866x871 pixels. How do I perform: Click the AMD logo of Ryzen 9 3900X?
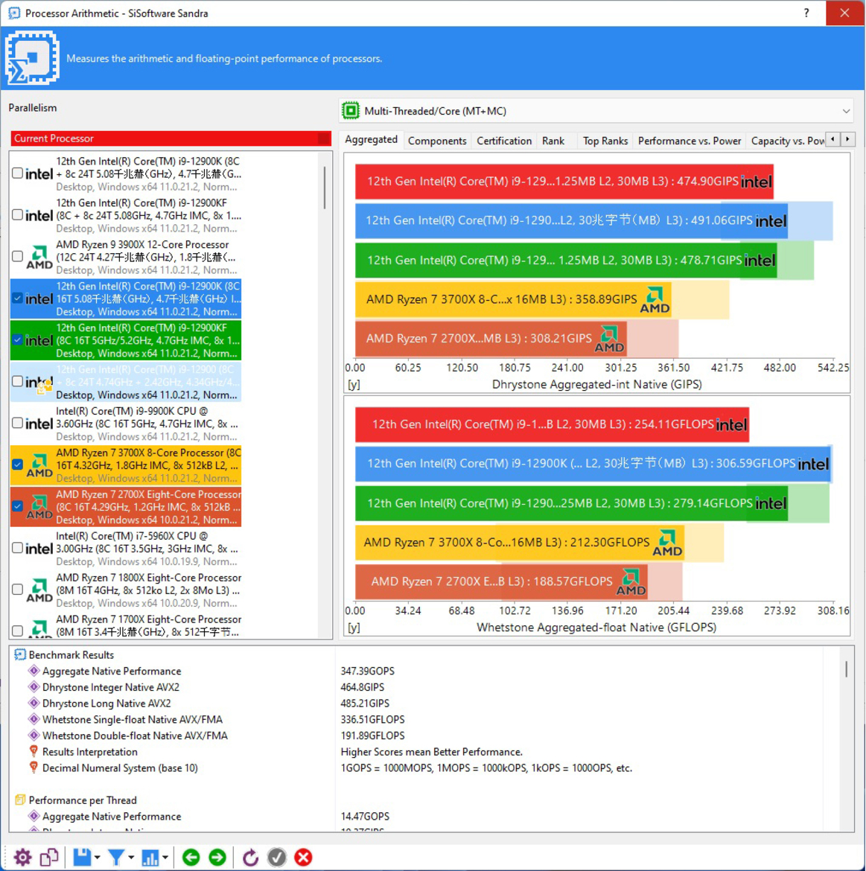(x=39, y=257)
